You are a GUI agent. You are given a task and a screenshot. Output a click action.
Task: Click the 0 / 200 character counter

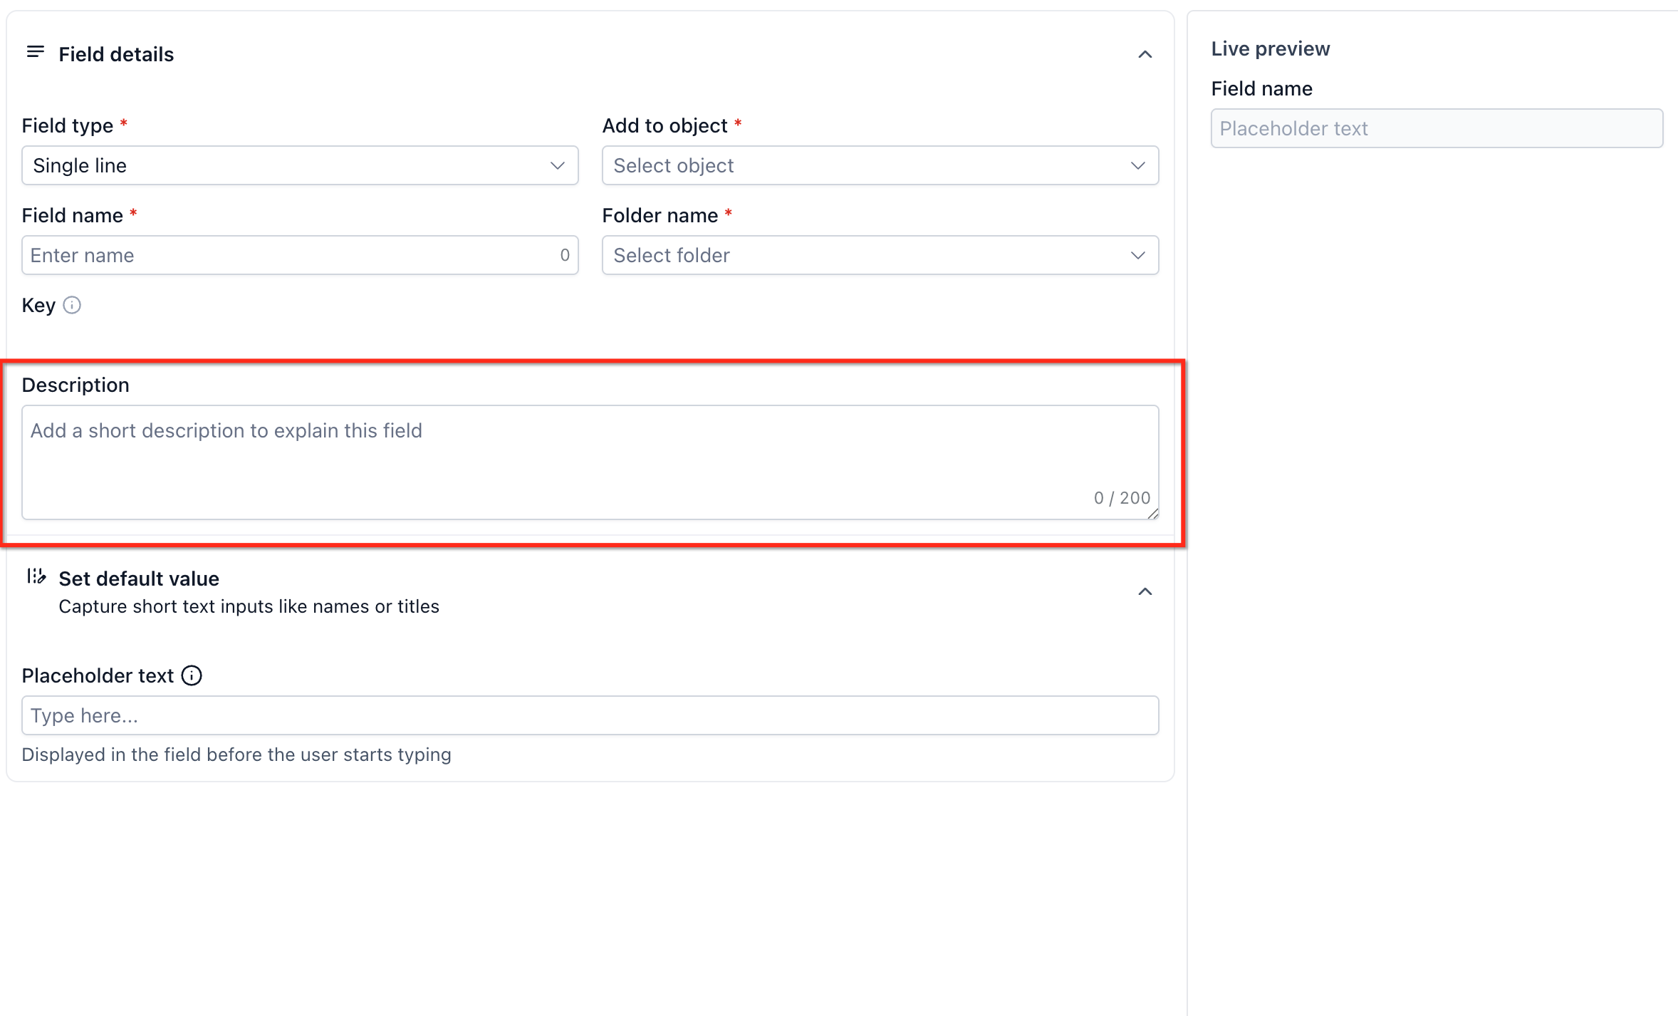click(x=1122, y=498)
